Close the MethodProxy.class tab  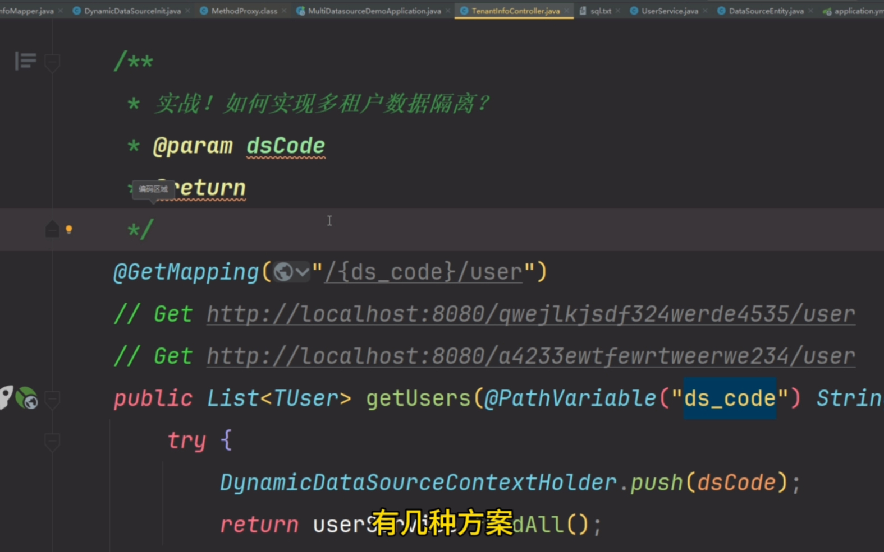[x=284, y=11]
